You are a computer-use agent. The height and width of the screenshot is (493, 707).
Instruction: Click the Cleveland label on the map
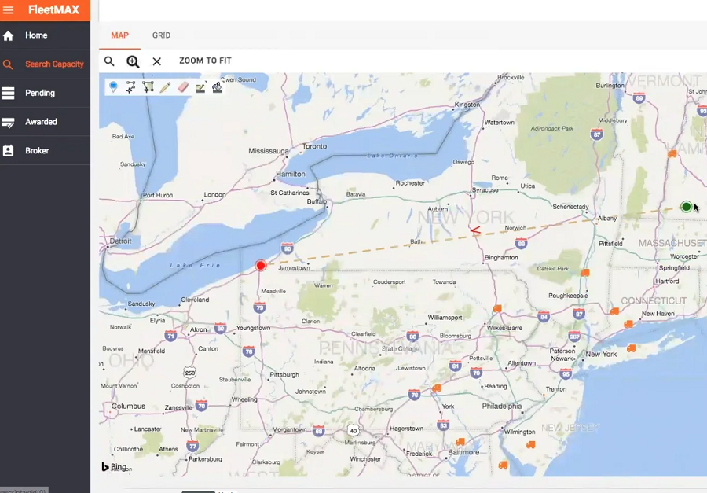[196, 300]
